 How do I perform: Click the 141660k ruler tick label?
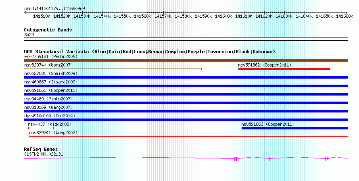(344, 16)
